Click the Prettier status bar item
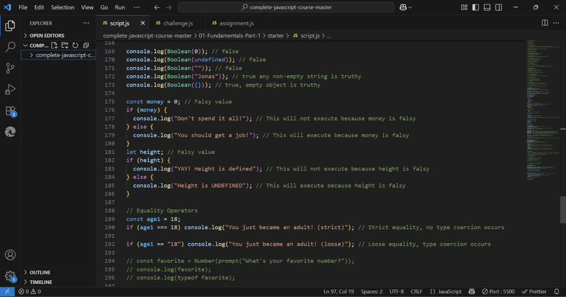 (x=534, y=291)
